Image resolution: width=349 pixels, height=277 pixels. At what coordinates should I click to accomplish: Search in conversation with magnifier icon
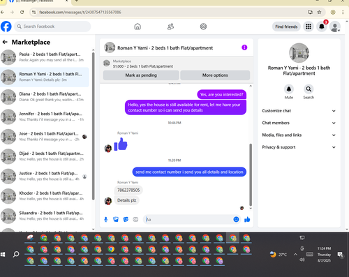[309, 89]
